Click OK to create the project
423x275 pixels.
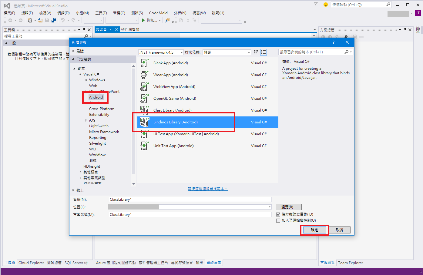[x=314, y=230]
